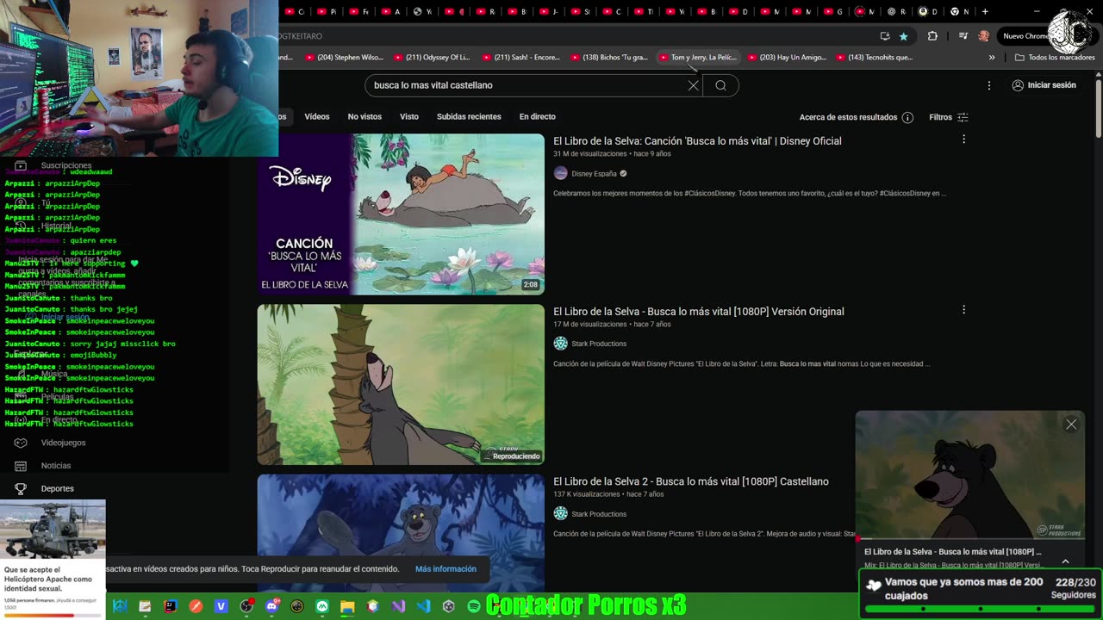
Task: Click the Disney España channel name
Action: (594, 174)
